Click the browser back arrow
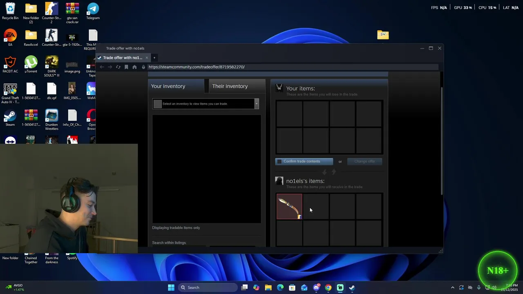 [x=102, y=67]
